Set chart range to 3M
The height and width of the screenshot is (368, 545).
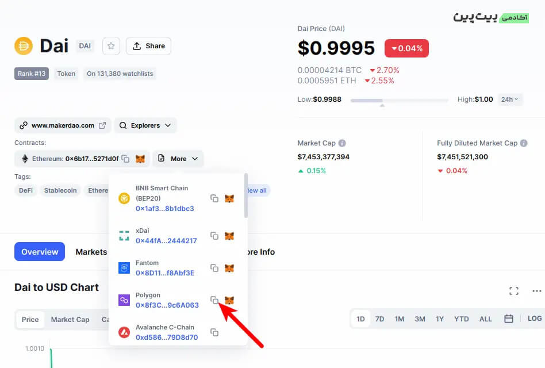[x=420, y=319]
